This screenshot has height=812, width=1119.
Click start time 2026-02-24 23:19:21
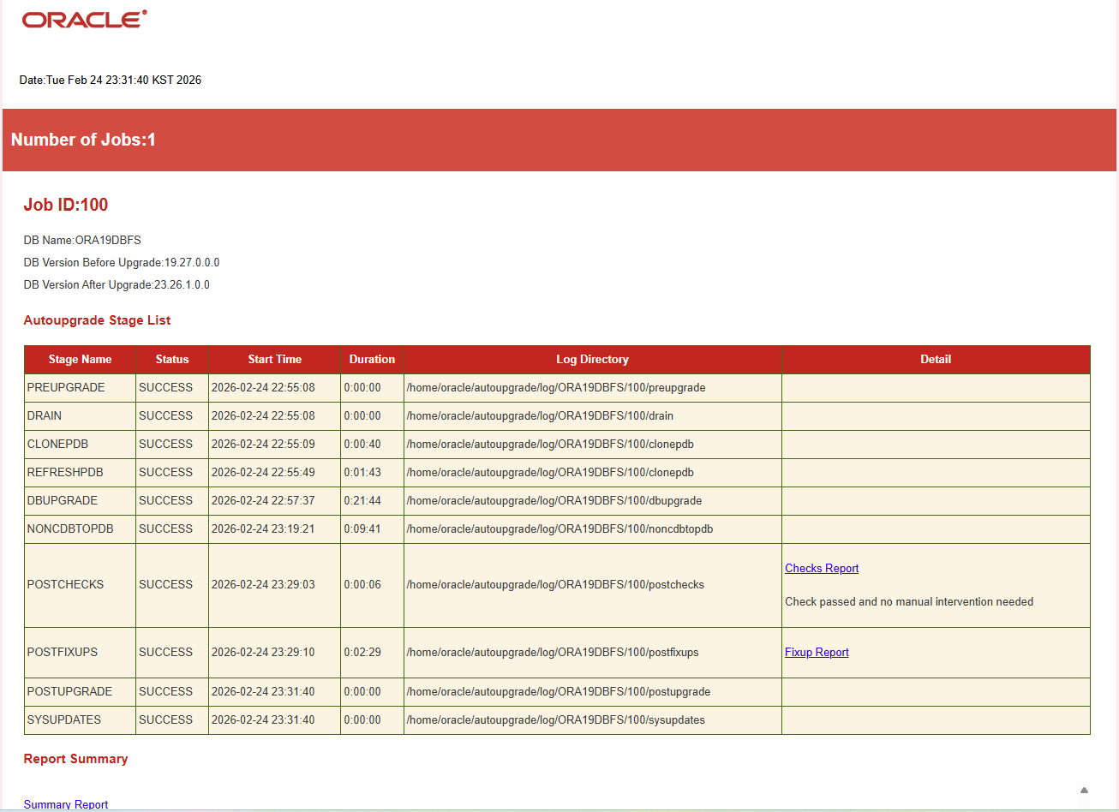pyautogui.click(x=263, y=529)
